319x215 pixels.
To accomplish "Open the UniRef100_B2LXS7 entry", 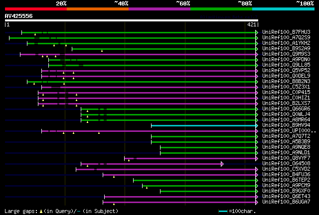I will pos(286,103).
